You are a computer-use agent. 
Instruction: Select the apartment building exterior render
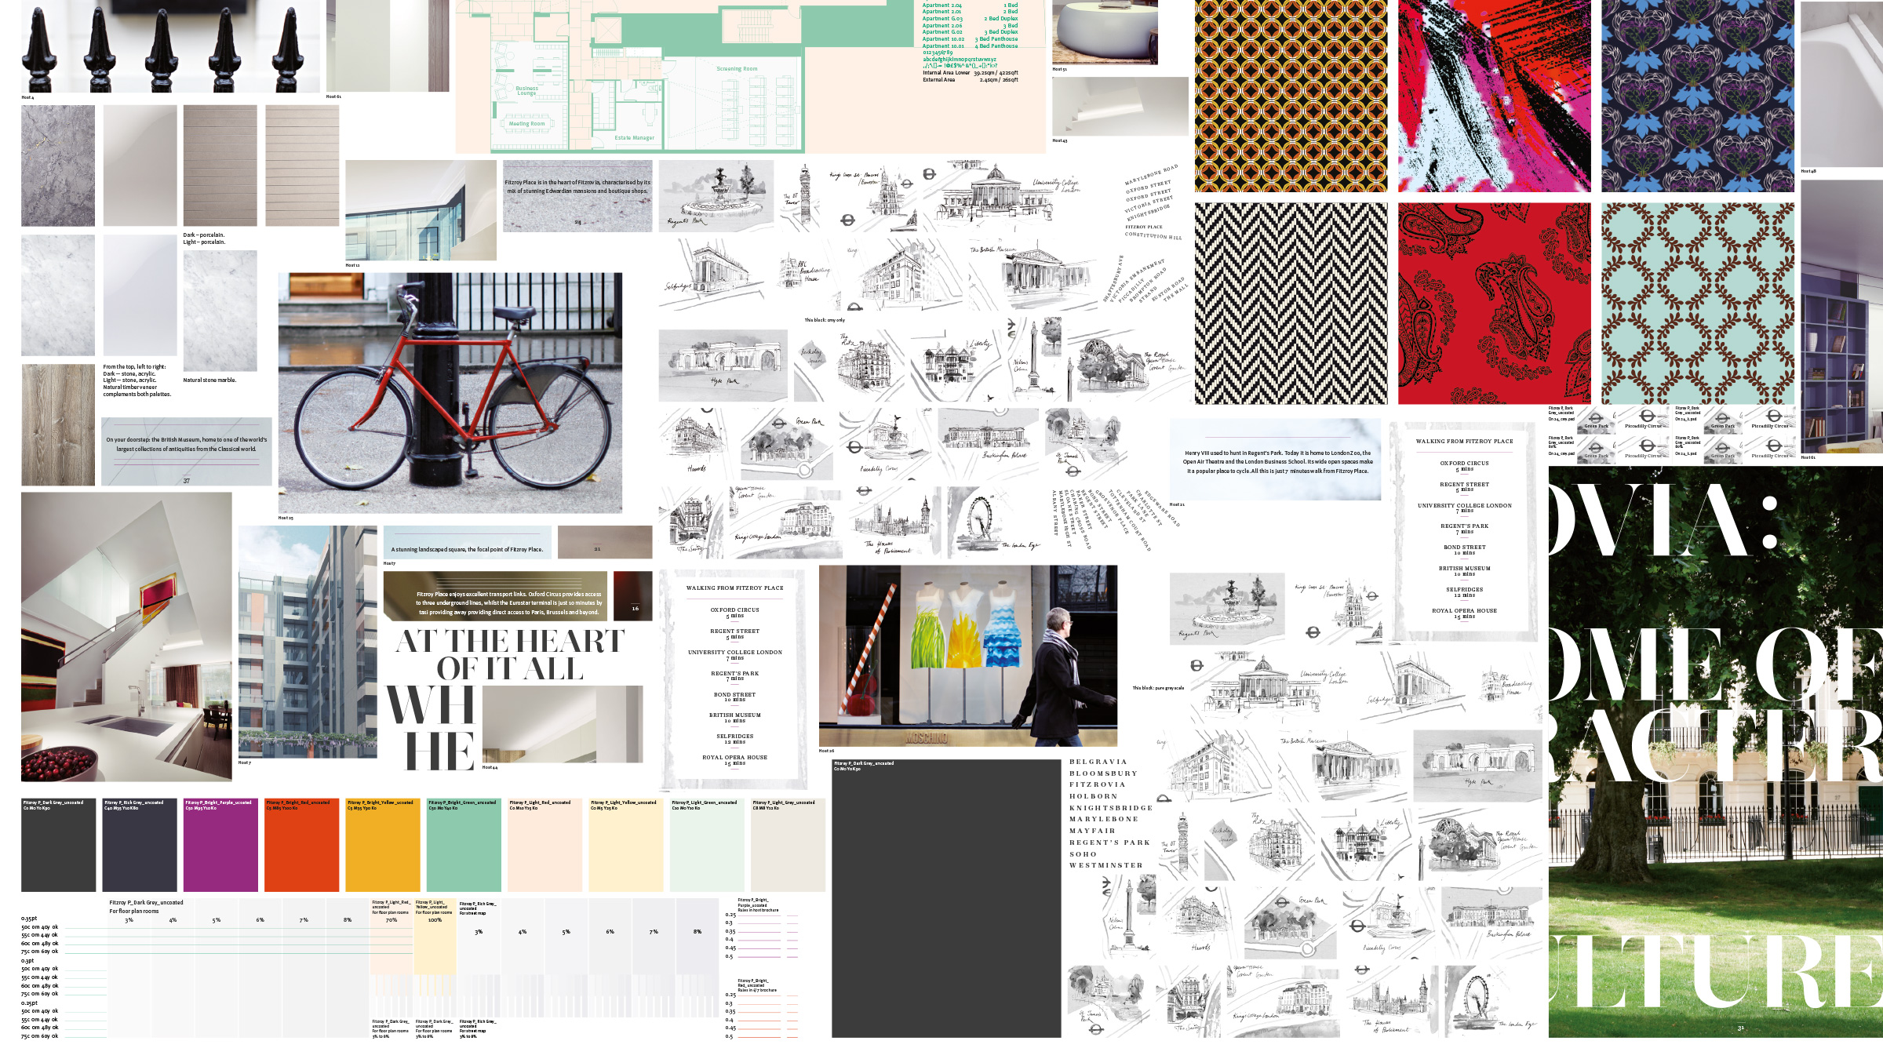[308, 642]
